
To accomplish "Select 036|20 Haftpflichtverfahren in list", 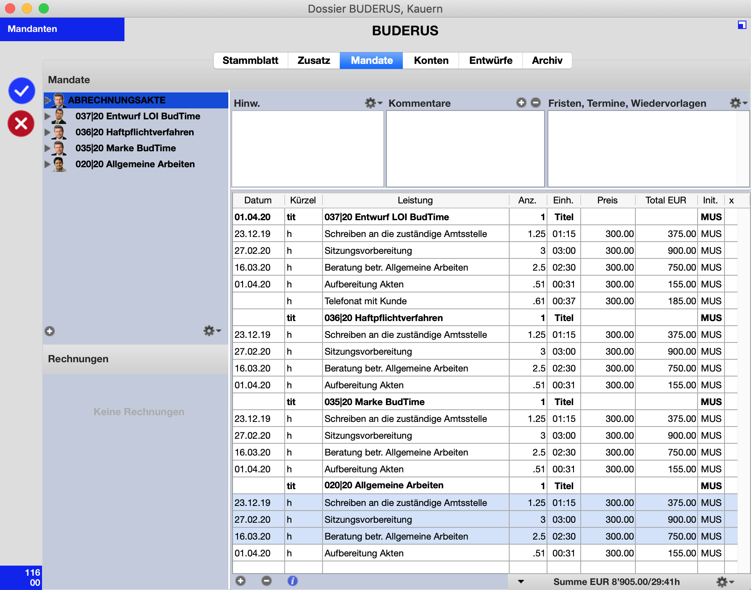I will point(135,132).
